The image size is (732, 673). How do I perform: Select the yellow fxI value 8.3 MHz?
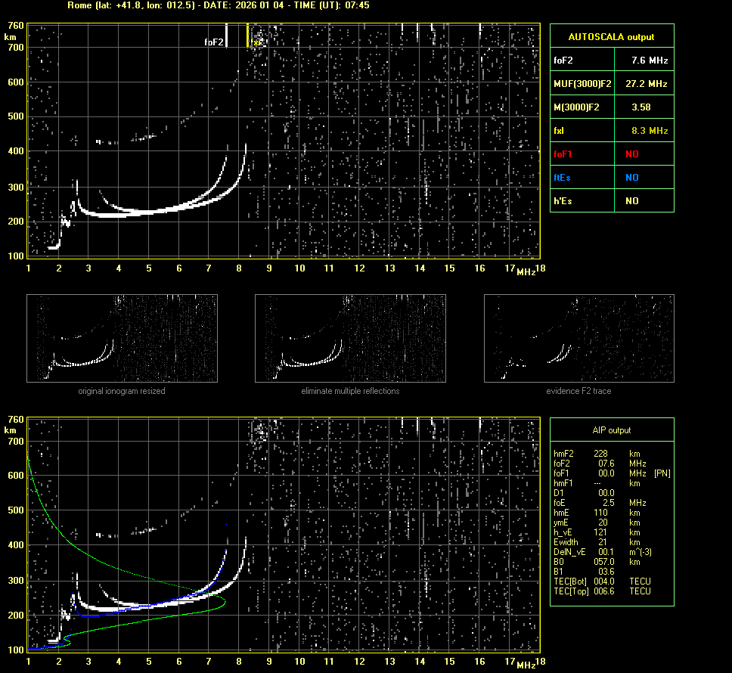click(x=650, y=131)
